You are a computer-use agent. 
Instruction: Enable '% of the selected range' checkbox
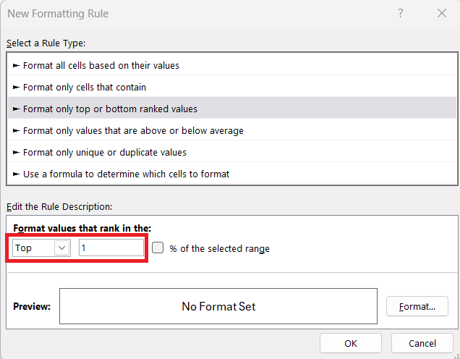(x=158, y=248)
